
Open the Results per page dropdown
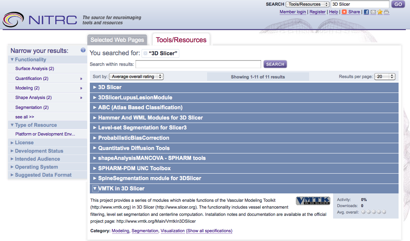pos(385,77)
